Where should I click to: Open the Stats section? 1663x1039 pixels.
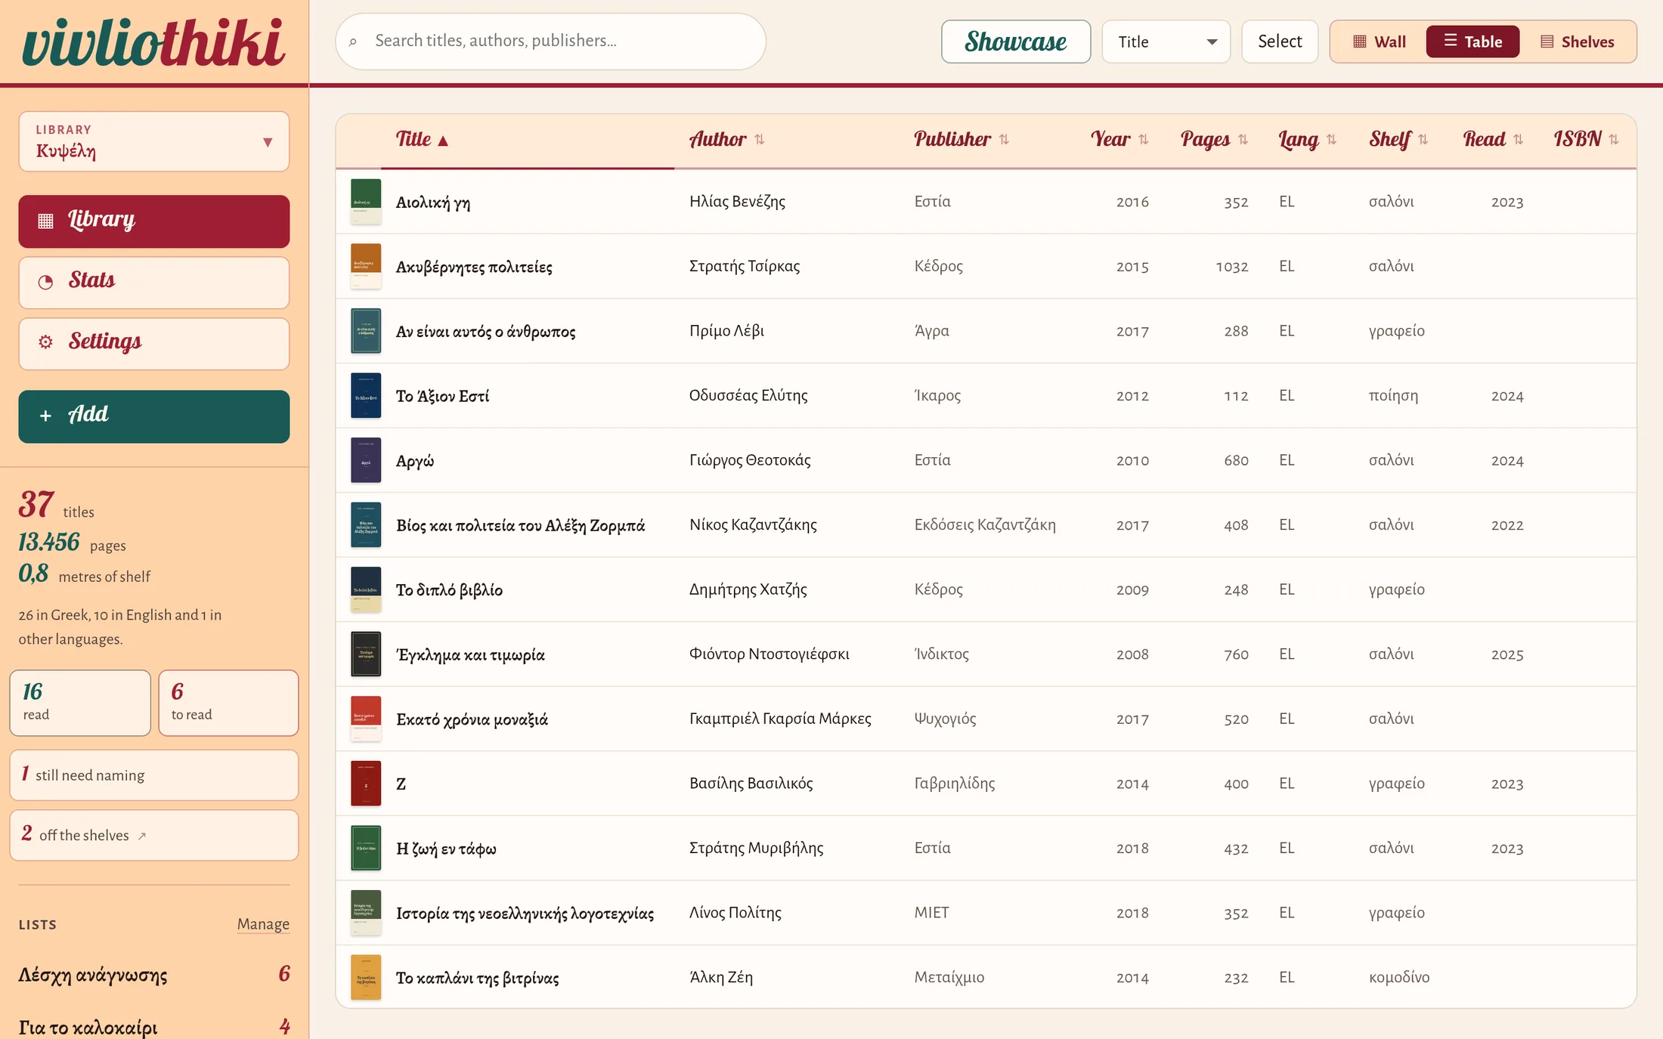click(x=154, y=283)
